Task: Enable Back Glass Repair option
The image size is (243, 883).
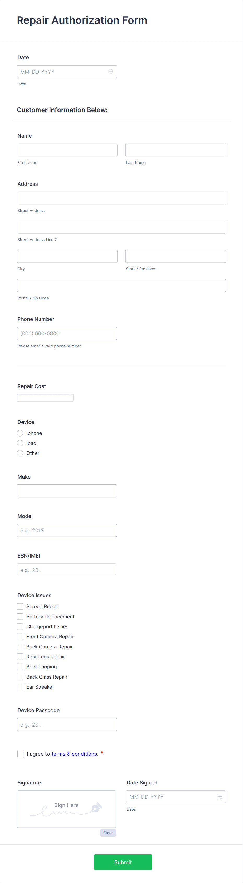Action: pos(20,677)
